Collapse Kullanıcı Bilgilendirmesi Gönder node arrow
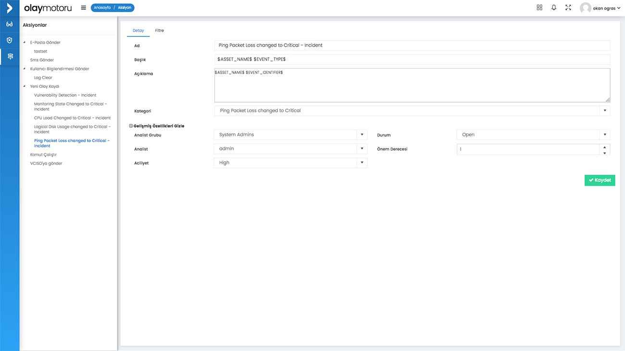625x351 pixels. (x=25, y=69)
